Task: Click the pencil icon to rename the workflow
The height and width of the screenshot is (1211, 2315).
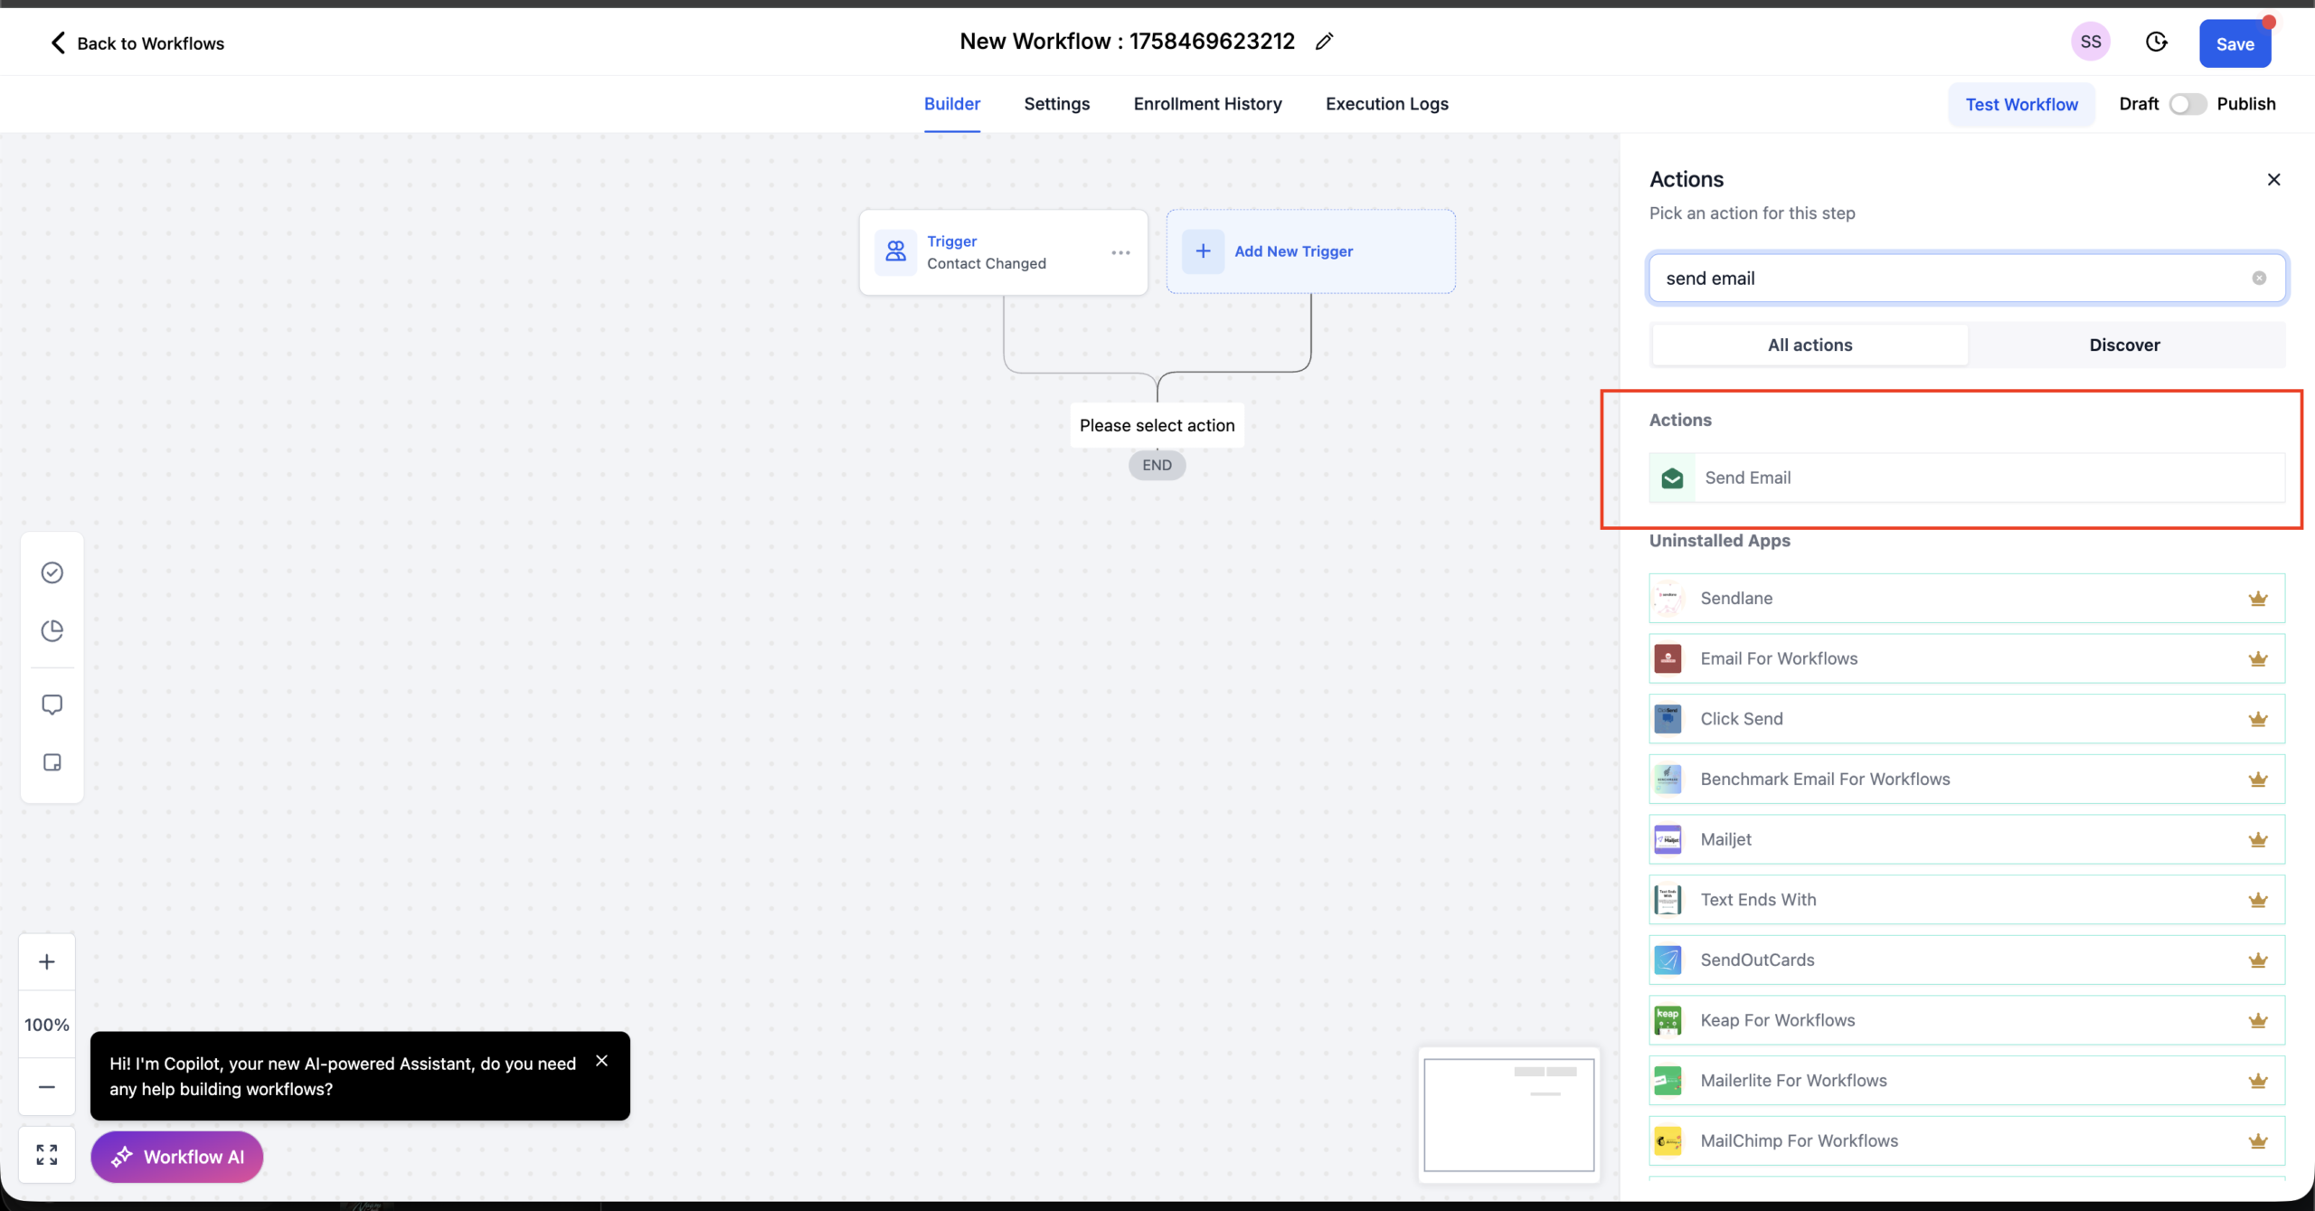Action: pyautogui.click(x=1324, y=41)
